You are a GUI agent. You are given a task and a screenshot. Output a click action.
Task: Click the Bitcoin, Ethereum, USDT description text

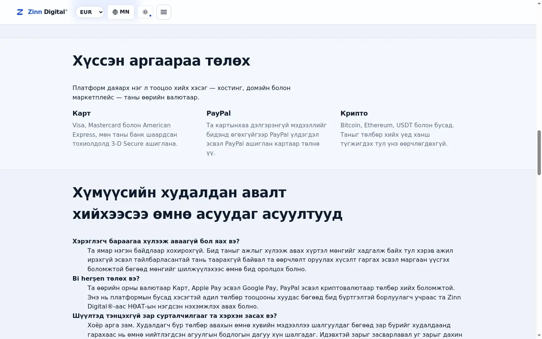pyautogui.click(x=397, y=134)
